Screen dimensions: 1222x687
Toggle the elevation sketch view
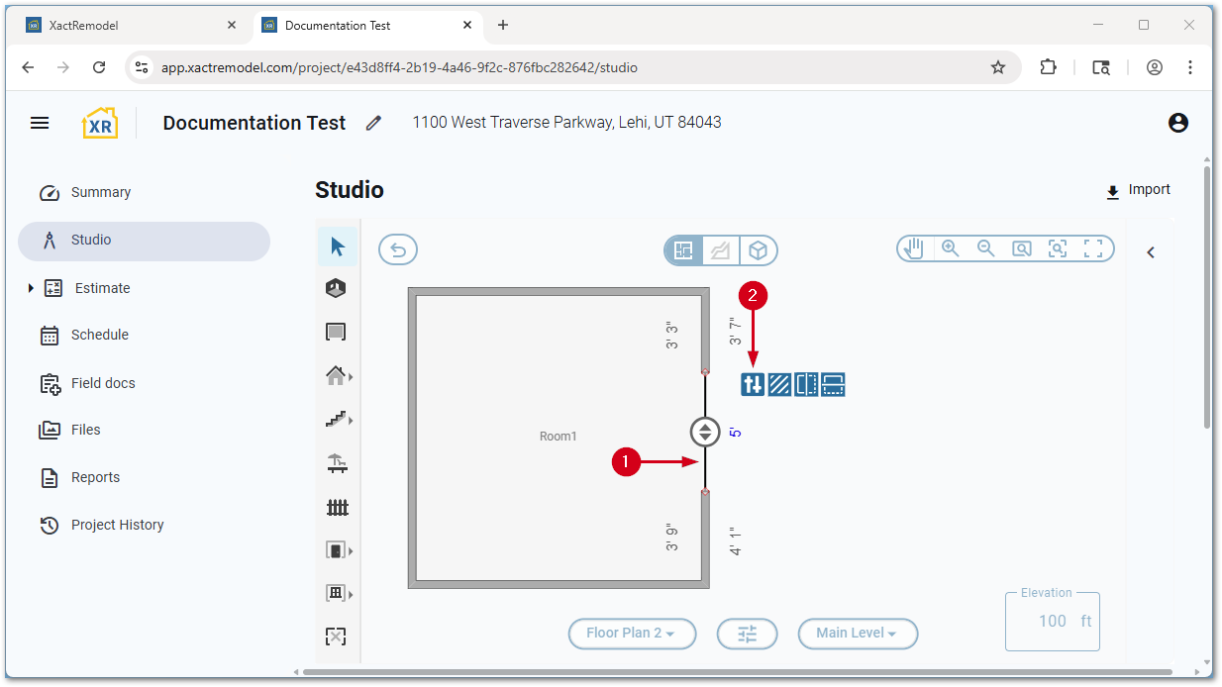[x=721, y=251]
